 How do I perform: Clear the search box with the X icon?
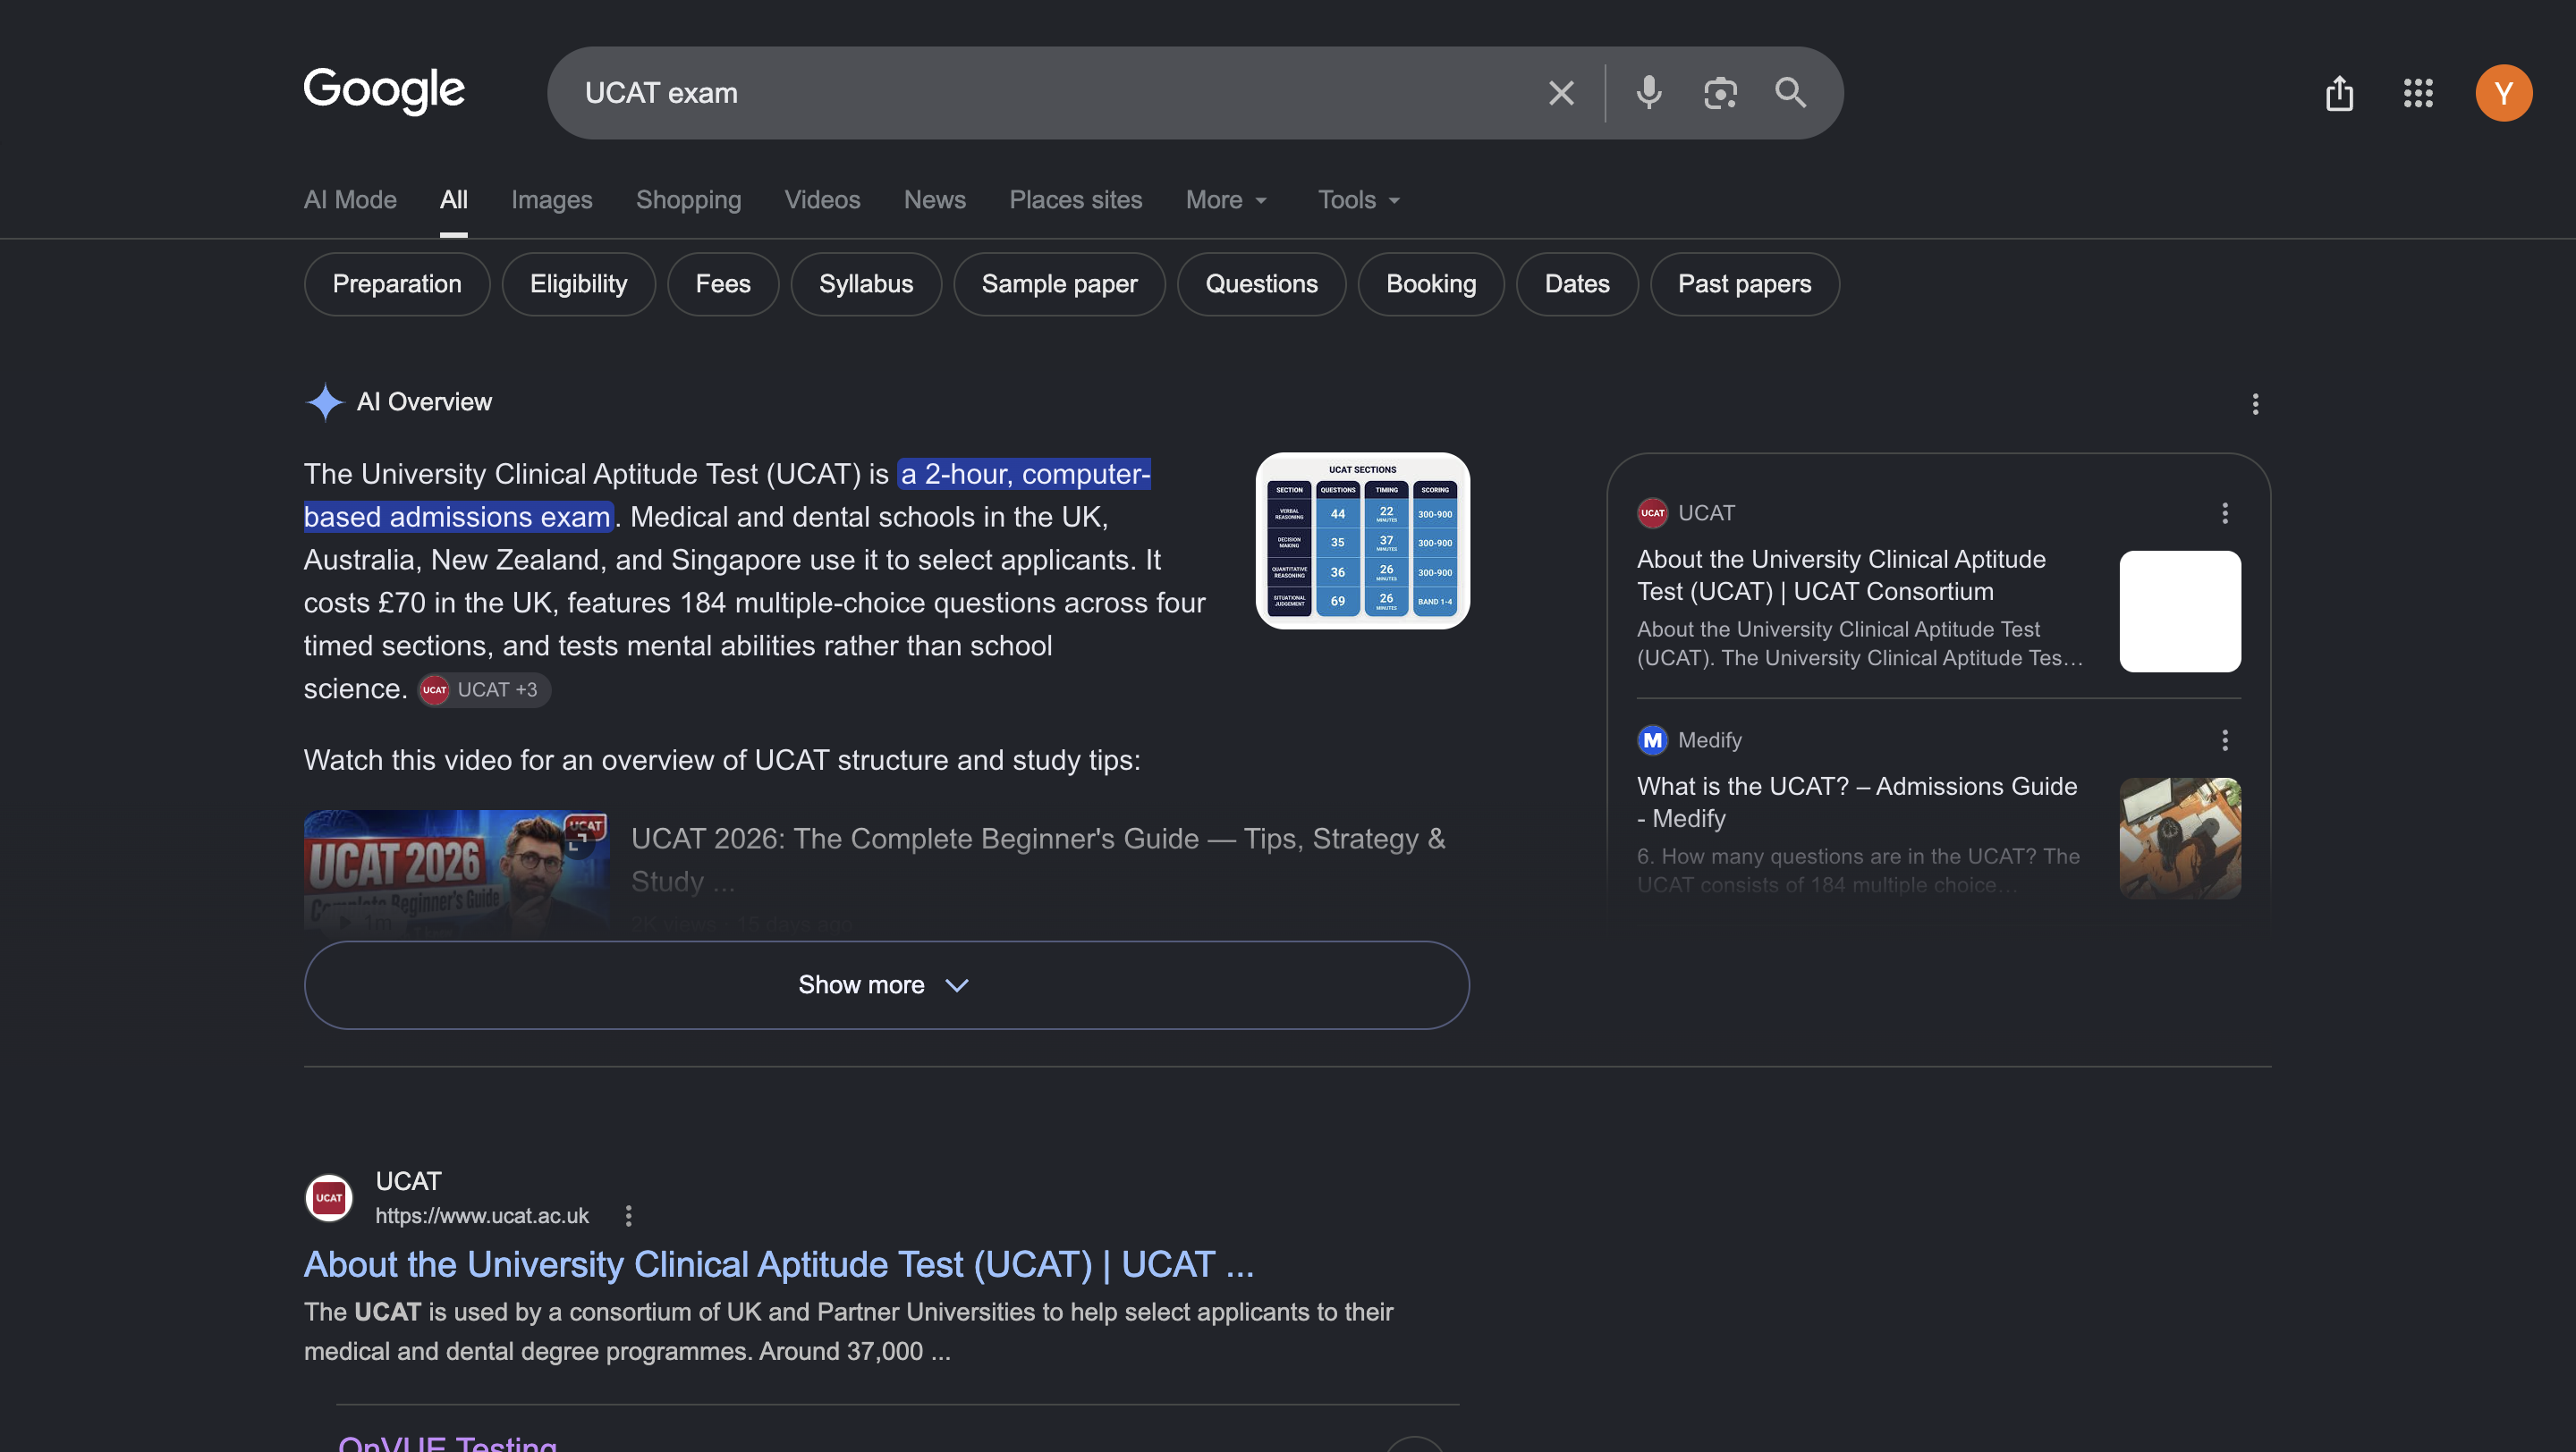pos(1561,93)
